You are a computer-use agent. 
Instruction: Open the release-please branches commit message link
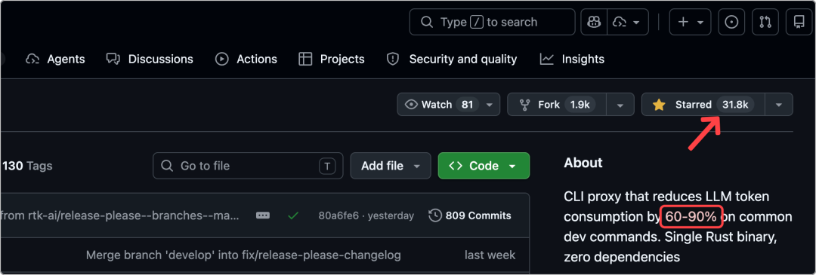pyautogui.click(x=119, y=215)
